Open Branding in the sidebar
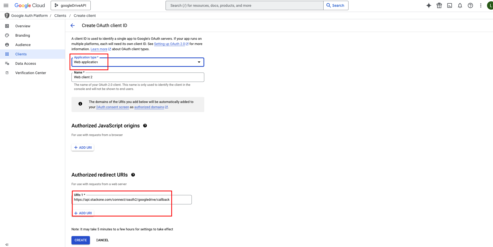 click(x=32, y=35)
